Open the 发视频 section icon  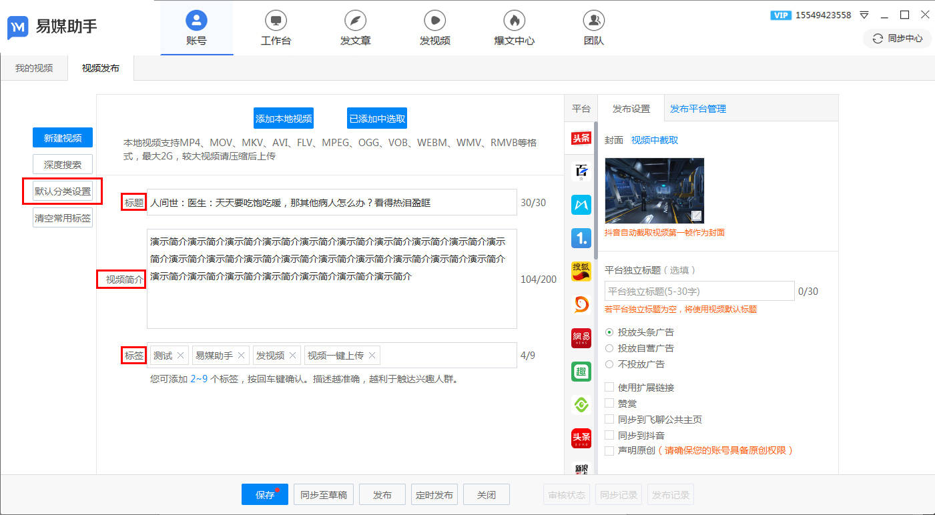(434, 28)
